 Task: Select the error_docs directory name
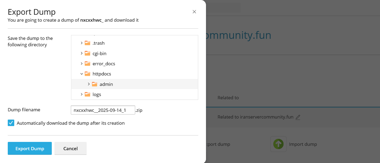104,64
